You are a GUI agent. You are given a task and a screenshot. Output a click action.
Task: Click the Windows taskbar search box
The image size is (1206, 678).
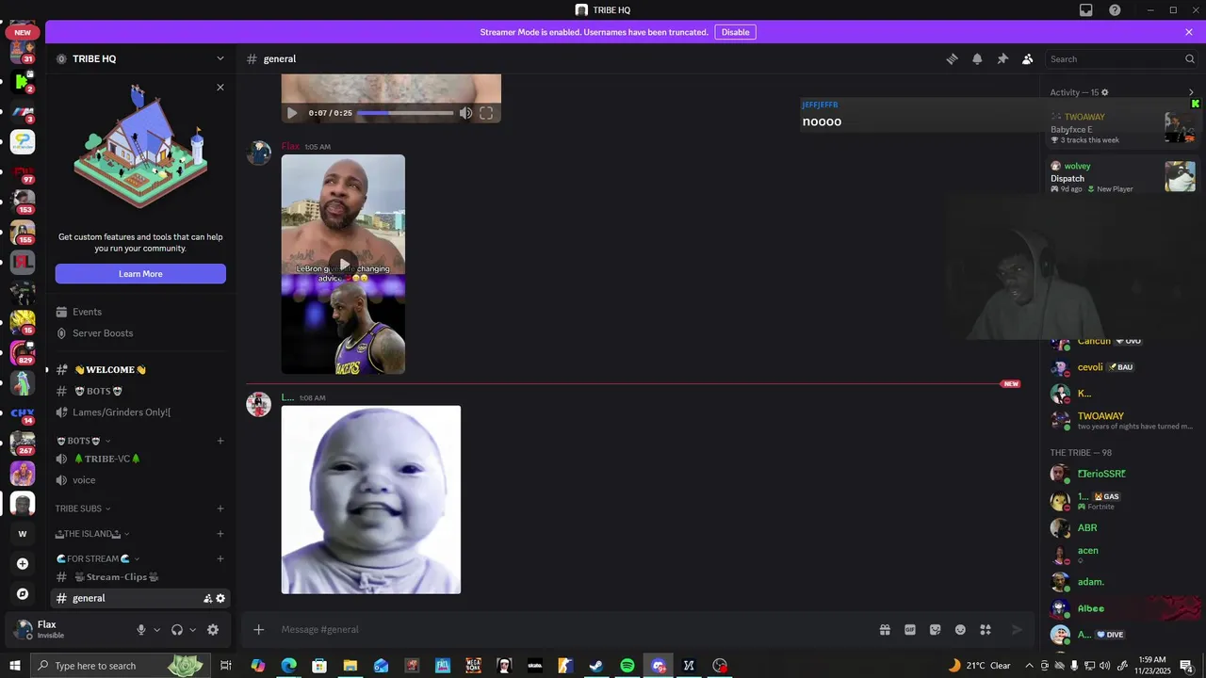coord(122,666)
